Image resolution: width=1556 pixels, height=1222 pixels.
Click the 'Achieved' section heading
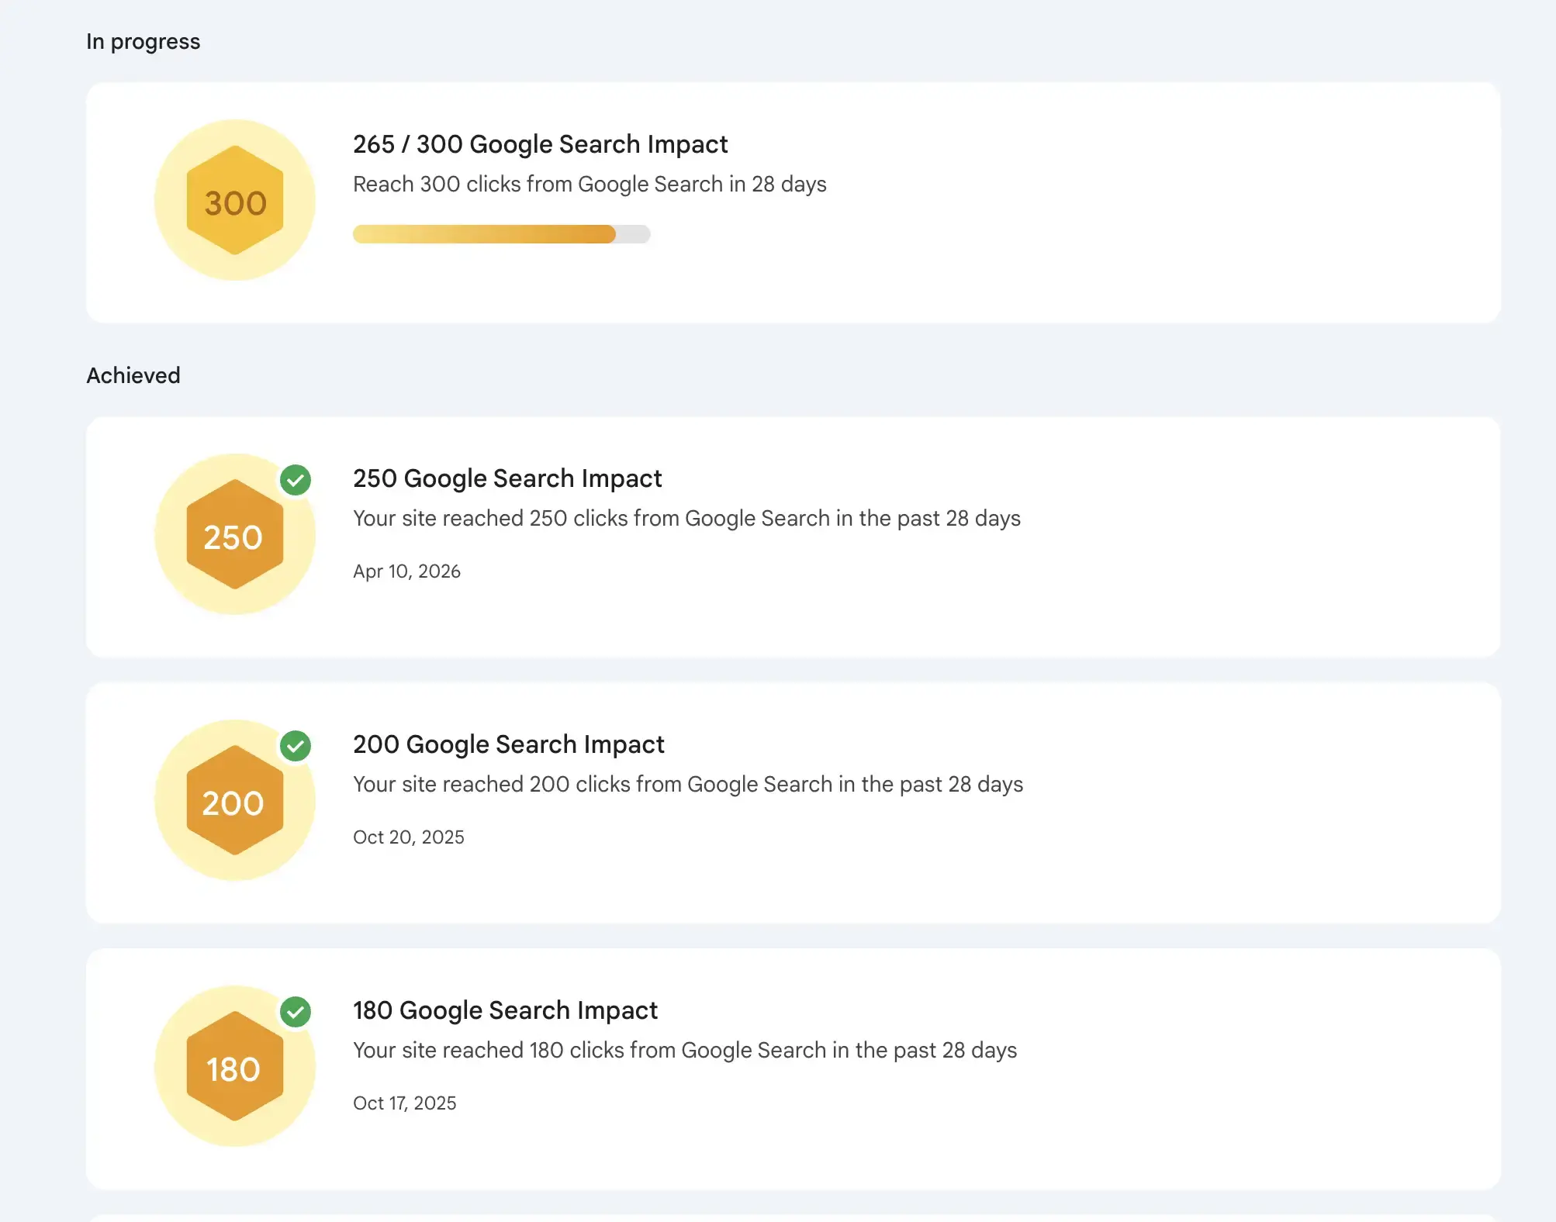point(133,375)
